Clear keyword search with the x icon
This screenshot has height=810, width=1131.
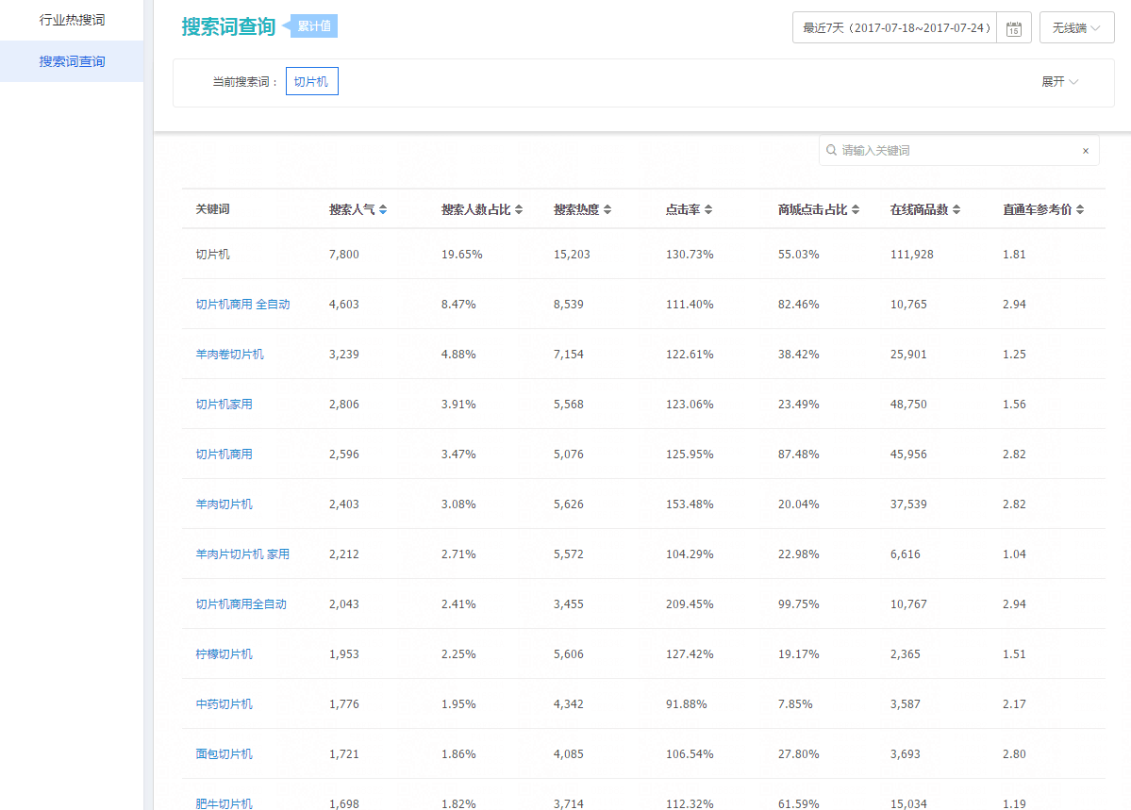[1085, 151]
